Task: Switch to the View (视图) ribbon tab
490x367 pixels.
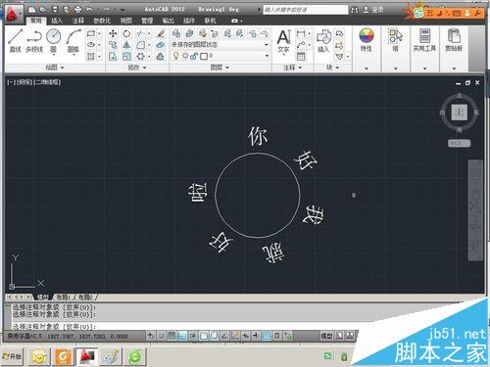Action: [125, 21]
